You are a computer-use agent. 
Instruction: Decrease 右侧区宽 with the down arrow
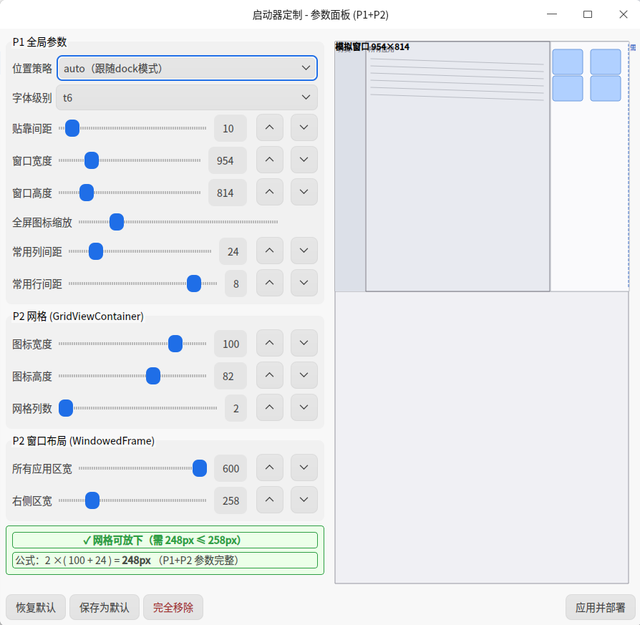click(304, 500)
